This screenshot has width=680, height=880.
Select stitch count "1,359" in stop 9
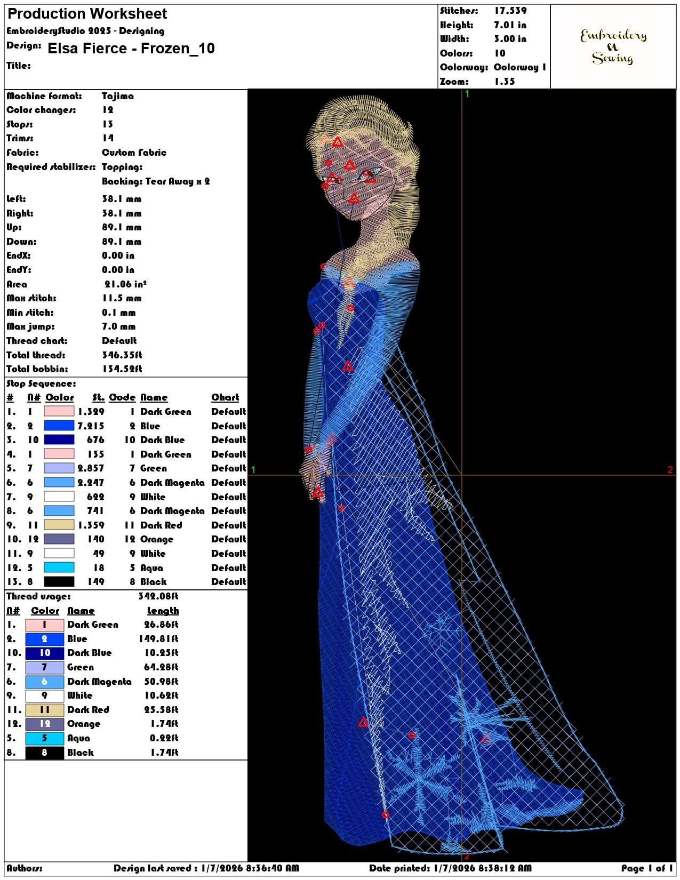[x=91, y=525]
